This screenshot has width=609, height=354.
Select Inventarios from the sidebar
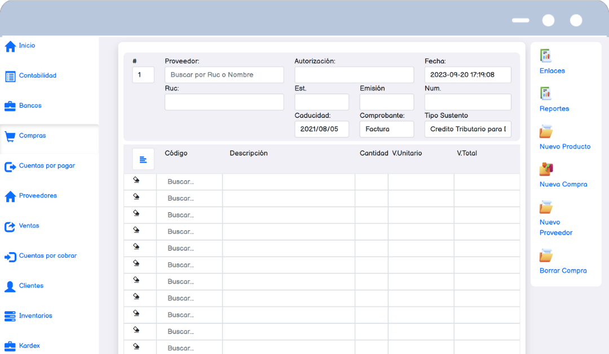click(36, 316)
